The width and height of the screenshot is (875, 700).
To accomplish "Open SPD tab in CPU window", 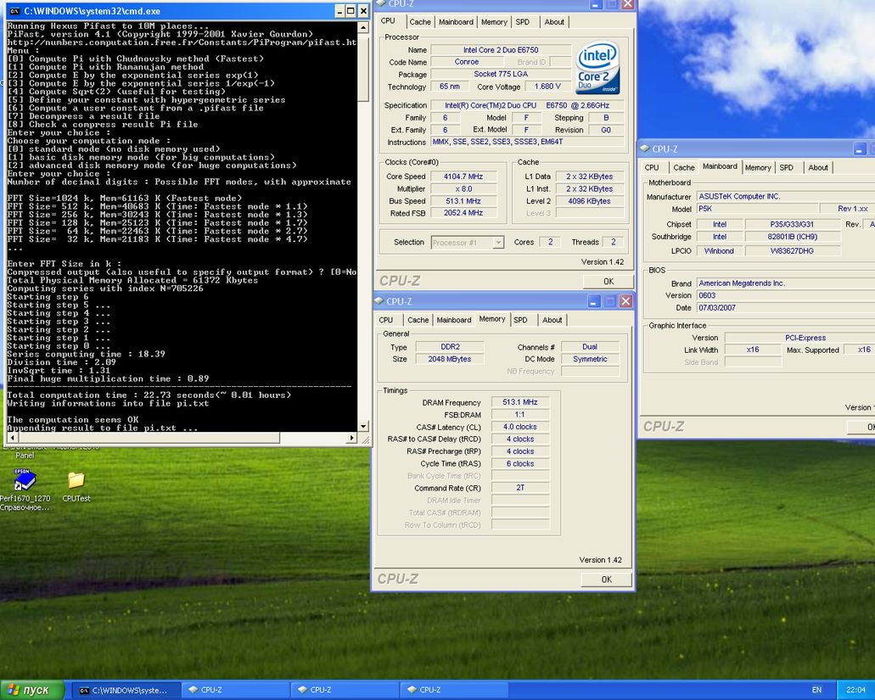I will point(522,22).
